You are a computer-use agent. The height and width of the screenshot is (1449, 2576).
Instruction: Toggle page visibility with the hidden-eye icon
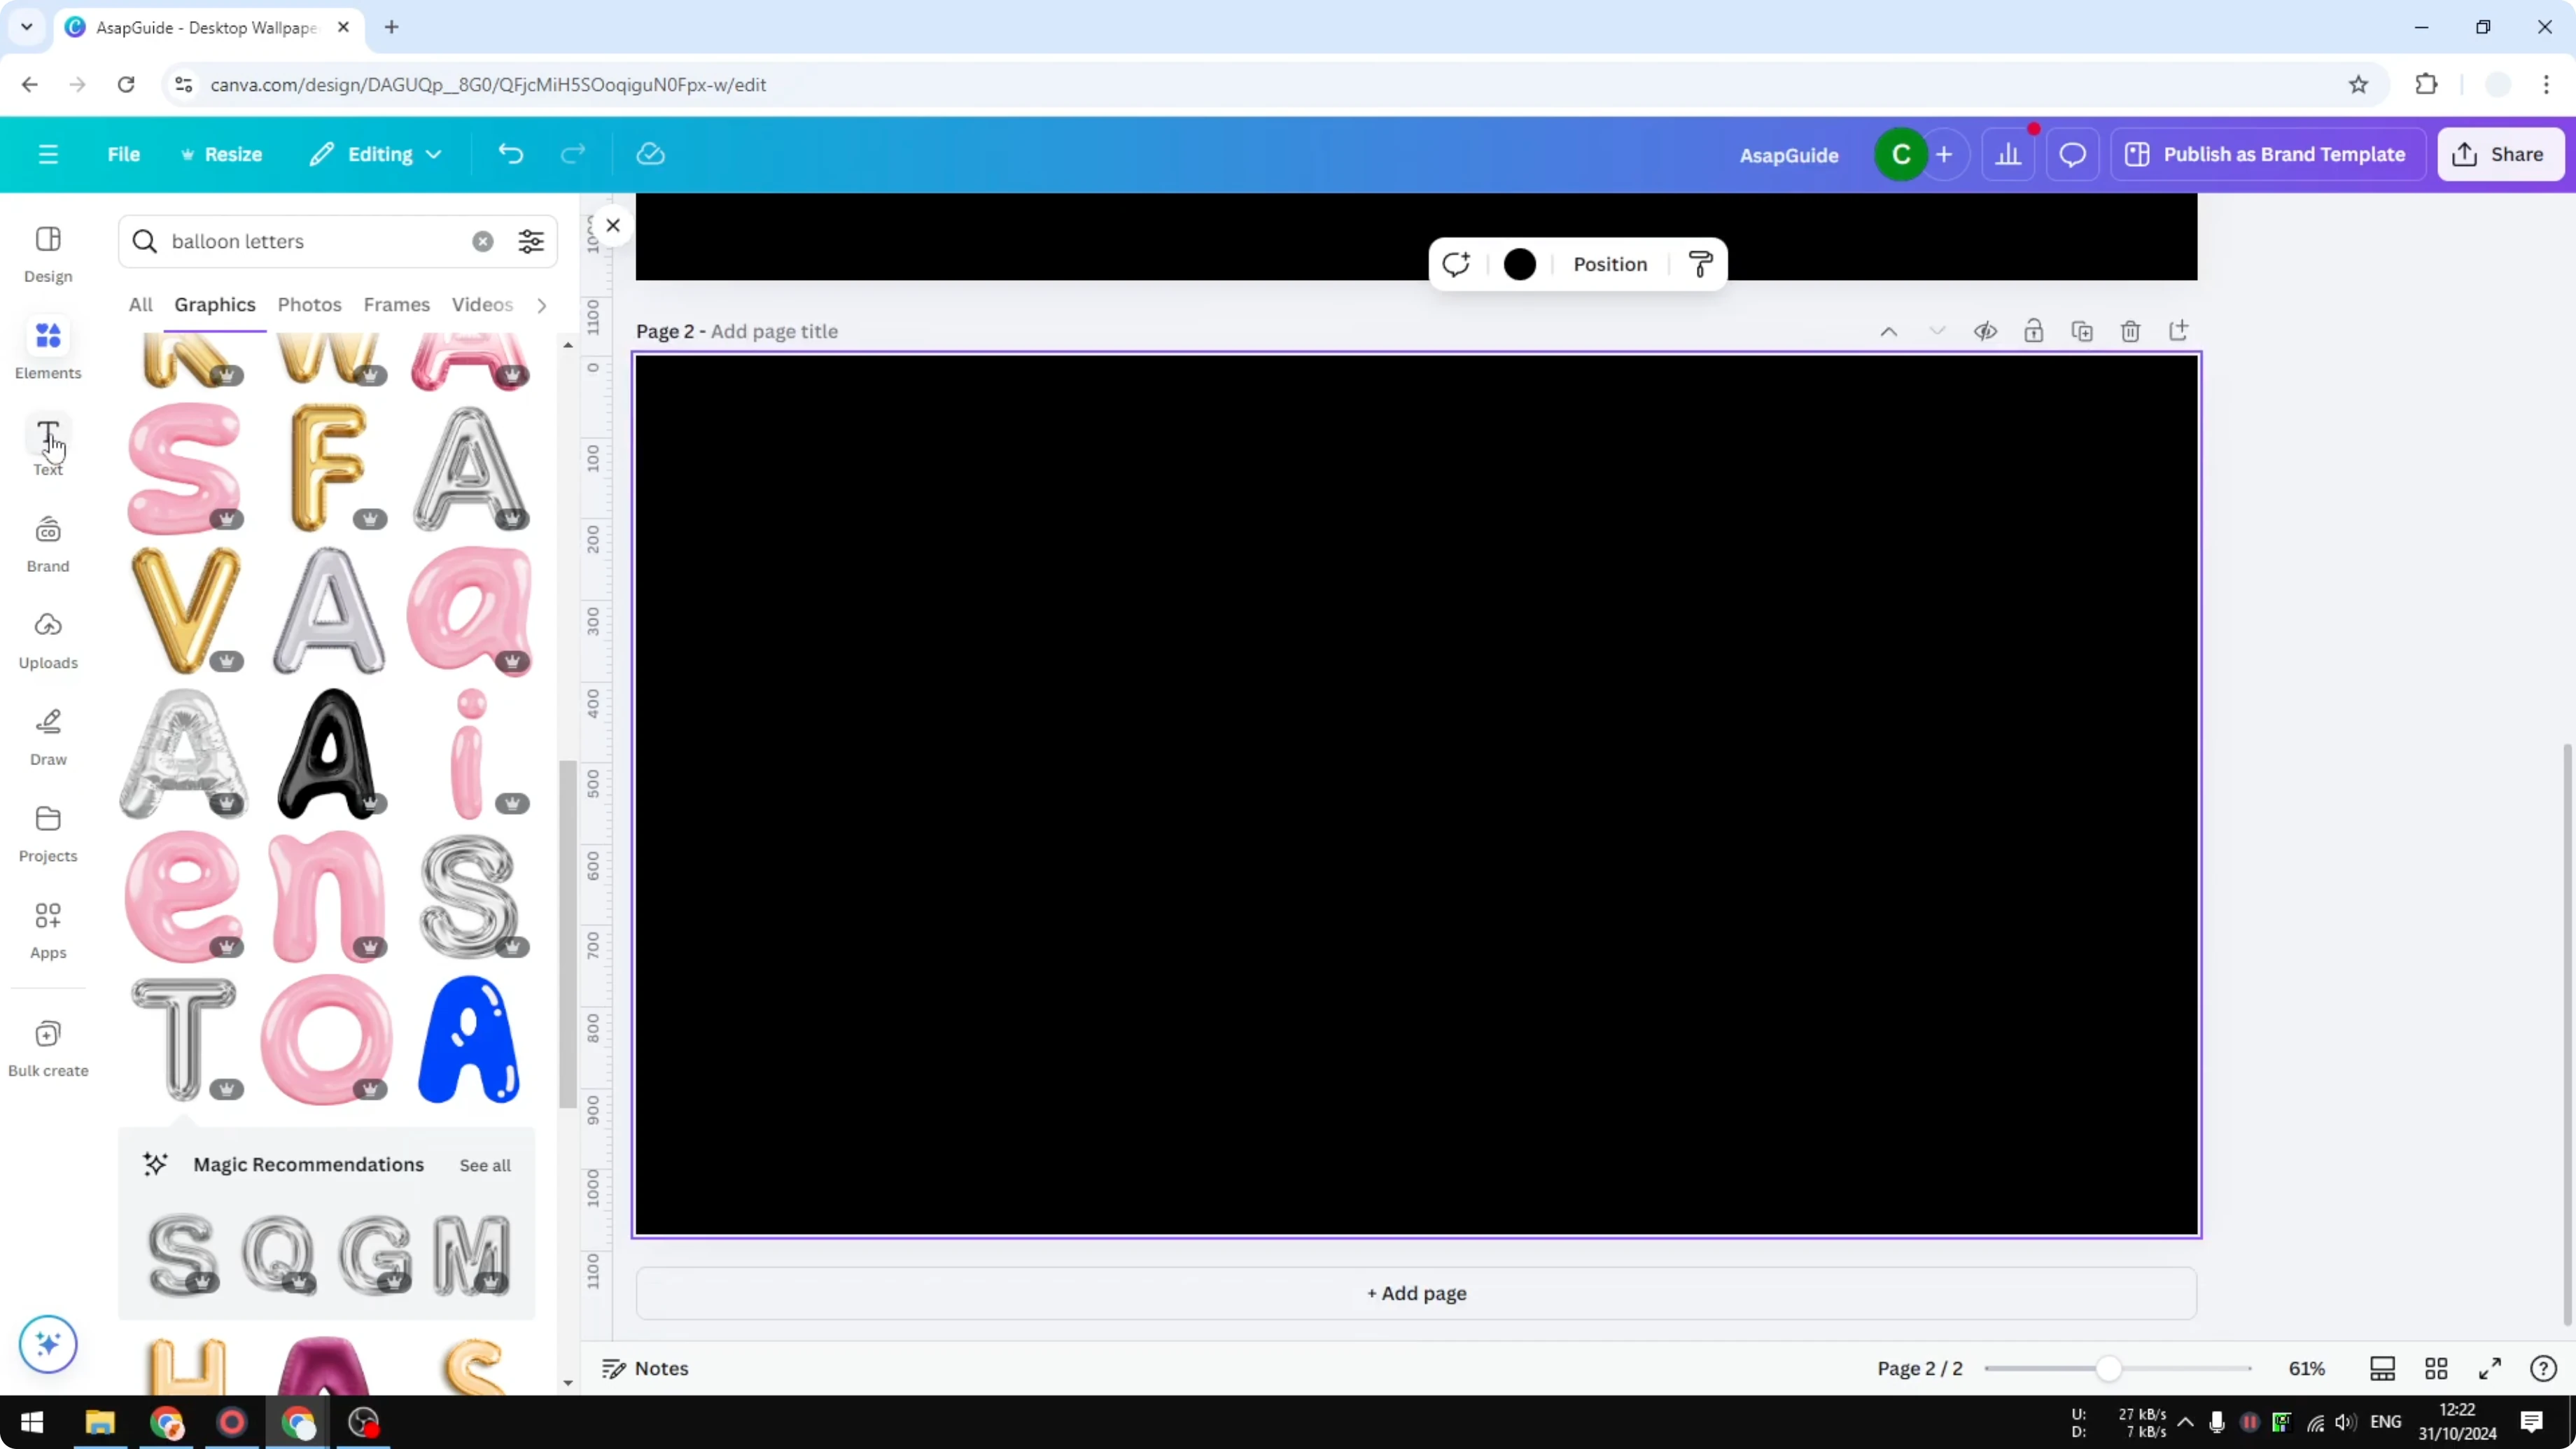[x=1986, y=330]
